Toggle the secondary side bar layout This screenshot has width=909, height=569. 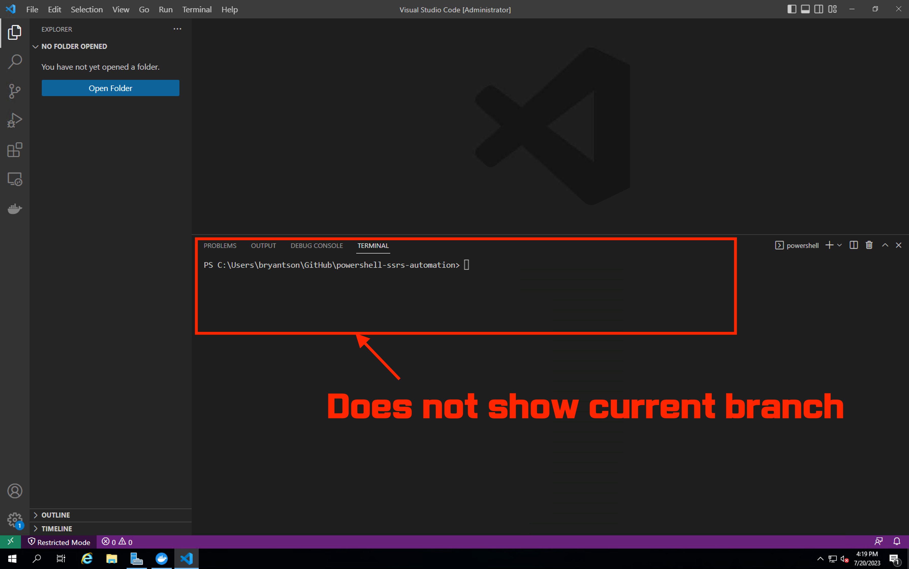819,9
